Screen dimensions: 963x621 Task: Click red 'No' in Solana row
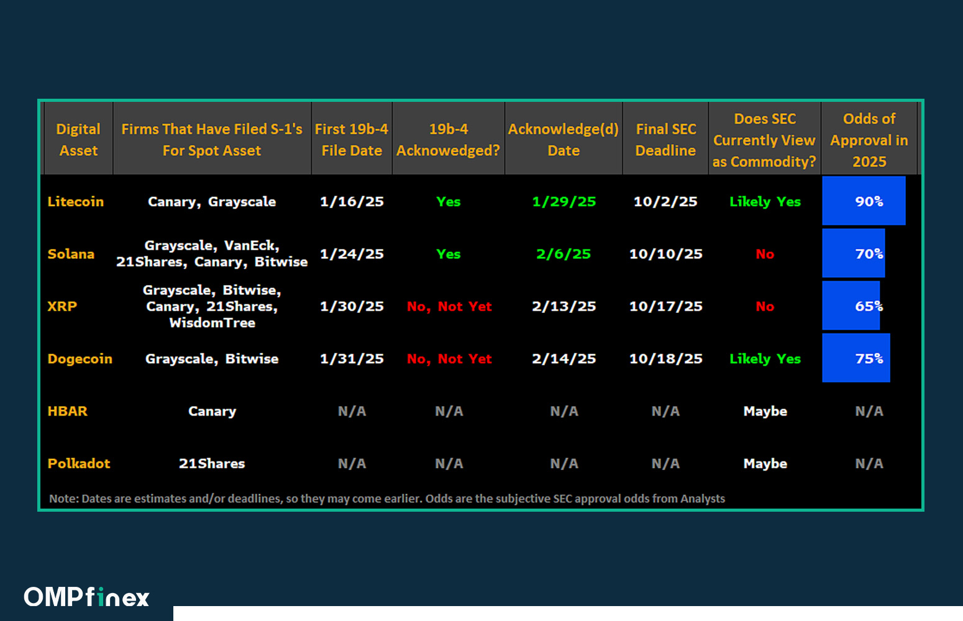(x=765, y=254)
